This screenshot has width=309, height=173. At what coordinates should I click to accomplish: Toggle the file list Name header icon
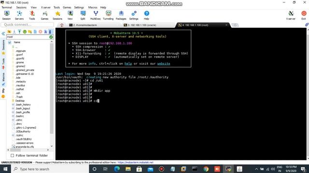10,42
